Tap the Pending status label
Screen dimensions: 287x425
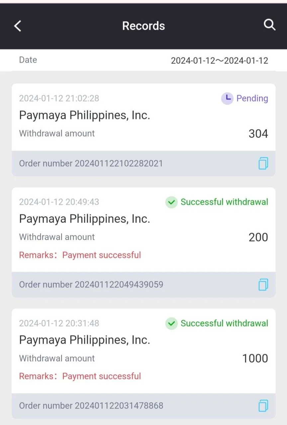pos(252,98)
